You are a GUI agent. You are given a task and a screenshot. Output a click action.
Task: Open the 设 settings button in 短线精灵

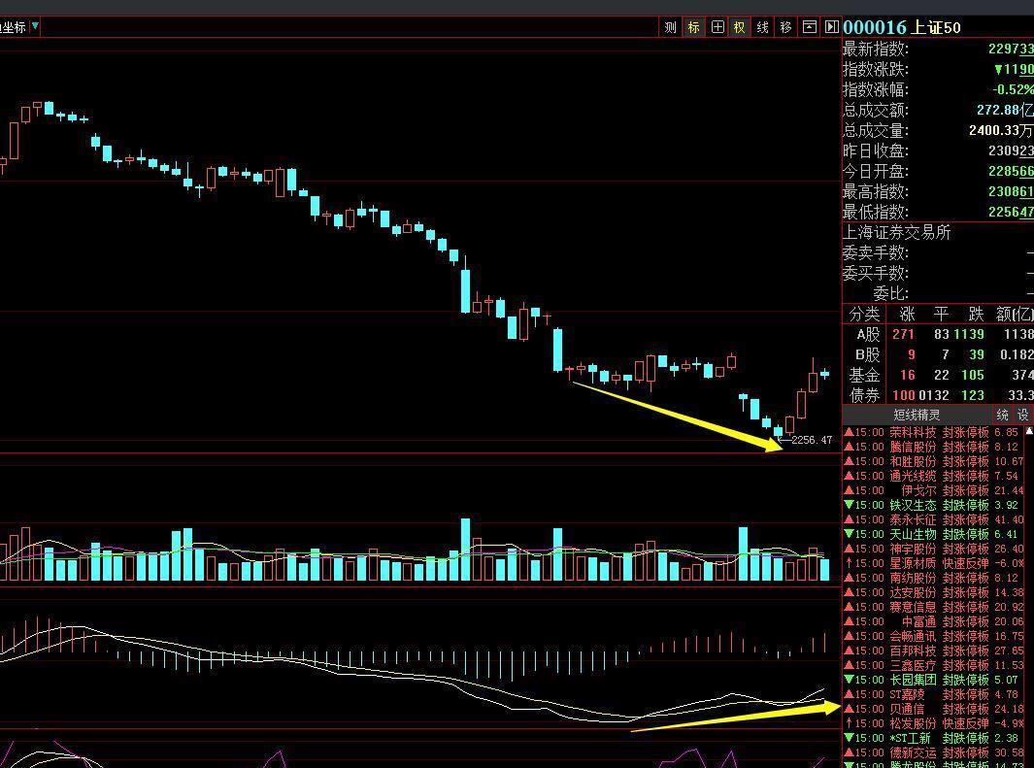(x=1022, y=415)
